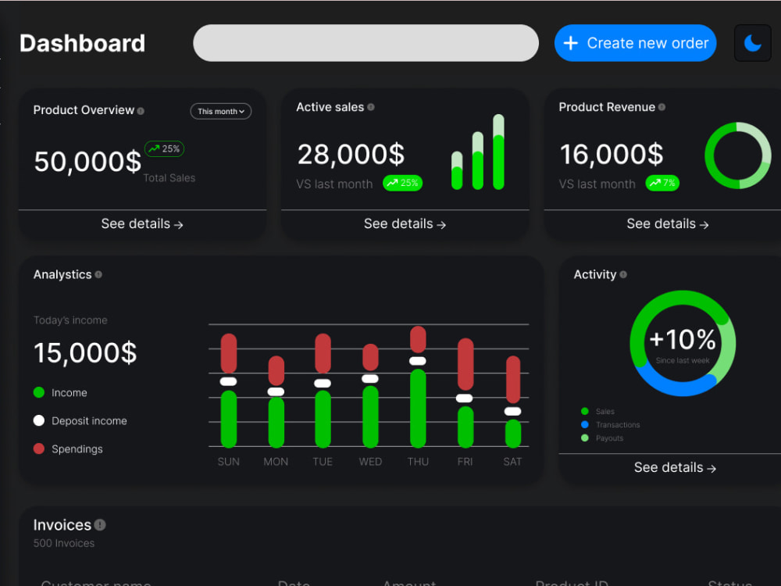Select the WED bar in analytics chart
This screenshot has height=586, width=781.
point(370,395)
